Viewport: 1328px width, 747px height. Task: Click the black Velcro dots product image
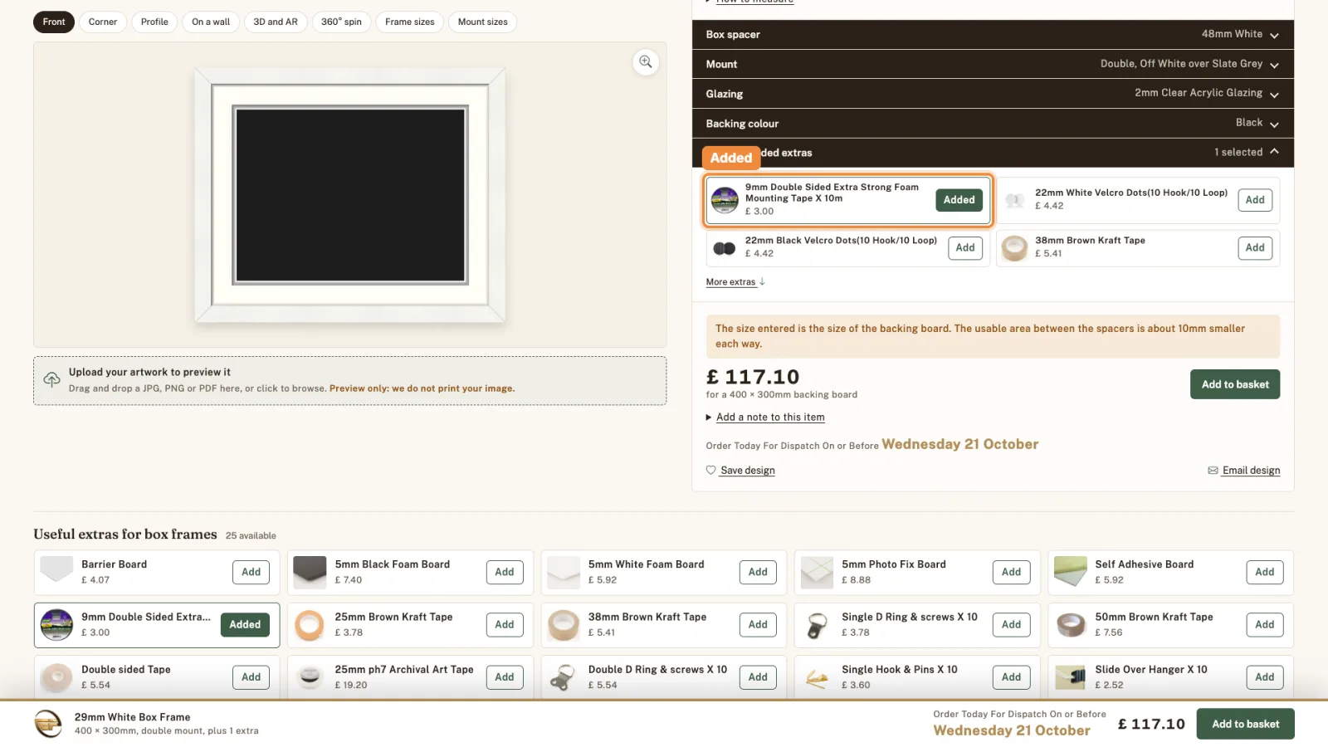pyautogui.click(x=725, y=247)
